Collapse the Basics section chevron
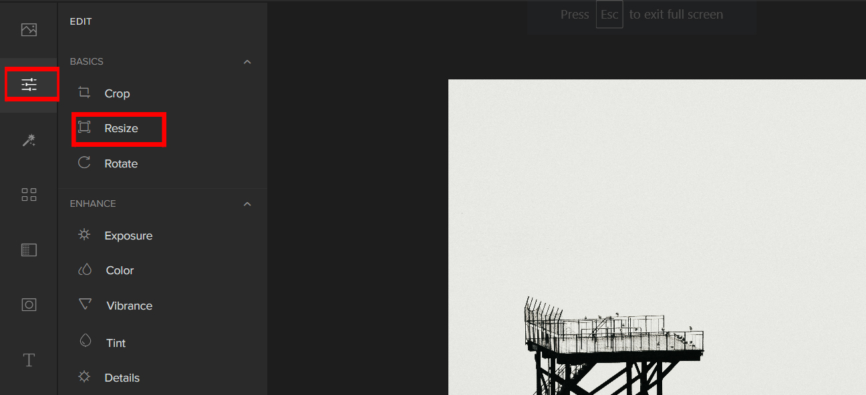Image resolution: width=866 pixels, height=395 pixels. (247, 61)
